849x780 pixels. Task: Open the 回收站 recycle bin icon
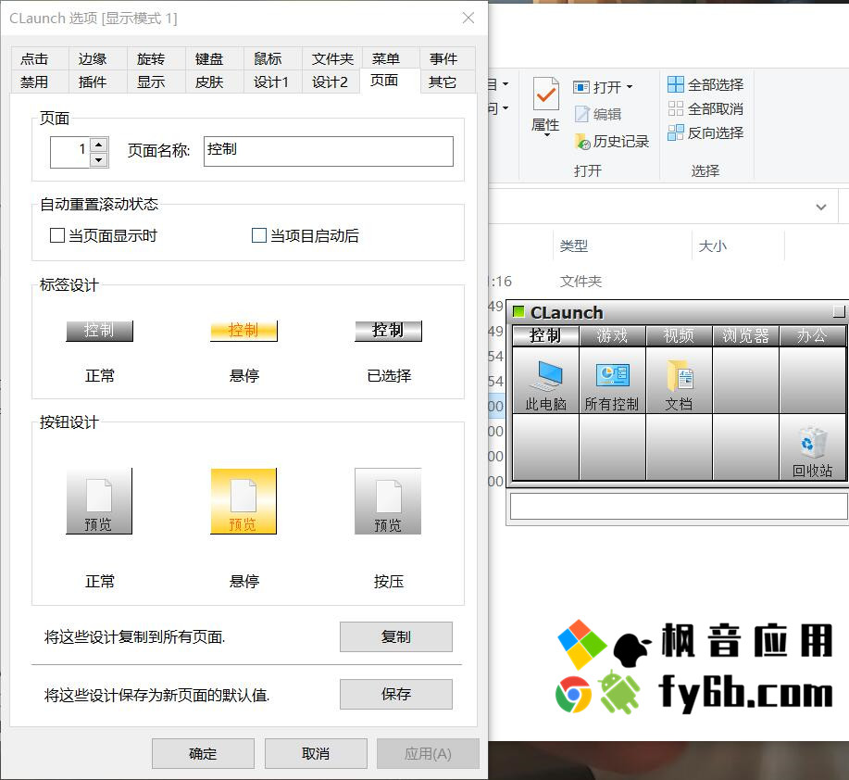812,447
